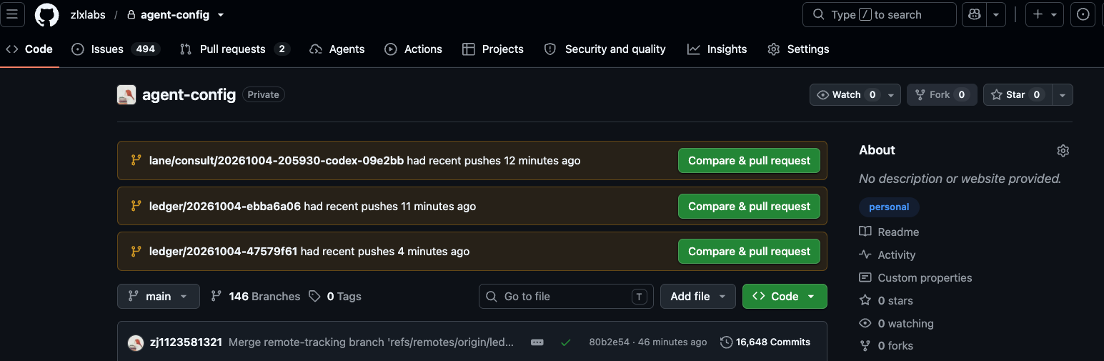Open the Agents tab

coord(337,49)
